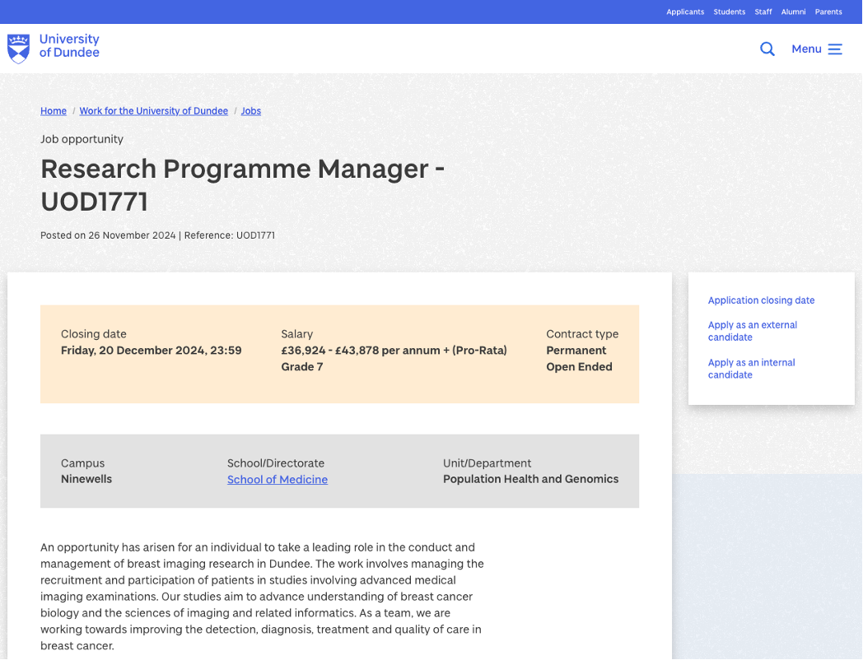863x660 pixels.
Task: Open the Alumni top navigation link
Action: click(793, 12)
